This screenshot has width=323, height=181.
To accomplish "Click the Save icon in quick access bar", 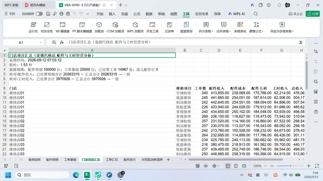I will (x=48, y=14).
